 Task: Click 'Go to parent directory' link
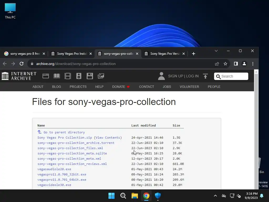(x=64, y=132)
